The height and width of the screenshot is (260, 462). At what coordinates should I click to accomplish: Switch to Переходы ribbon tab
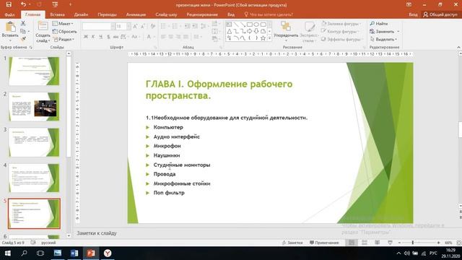(107, 14)
